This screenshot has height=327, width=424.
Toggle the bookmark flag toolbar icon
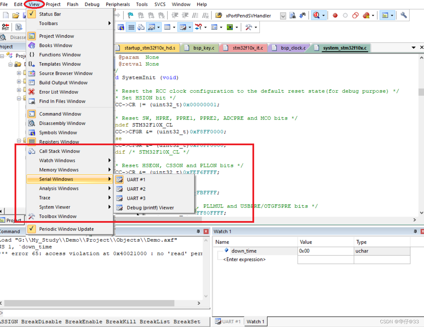coord(131,15)
